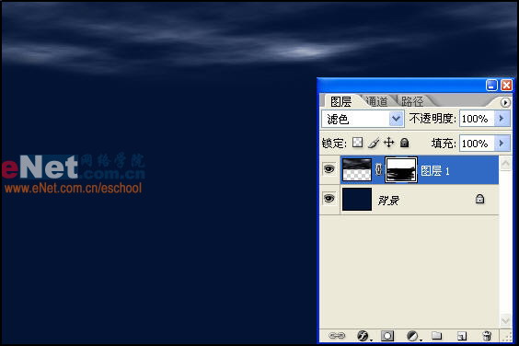Click the 图层 1 layer name
Screen dimensions: 519x346
[x=435, y=171]
